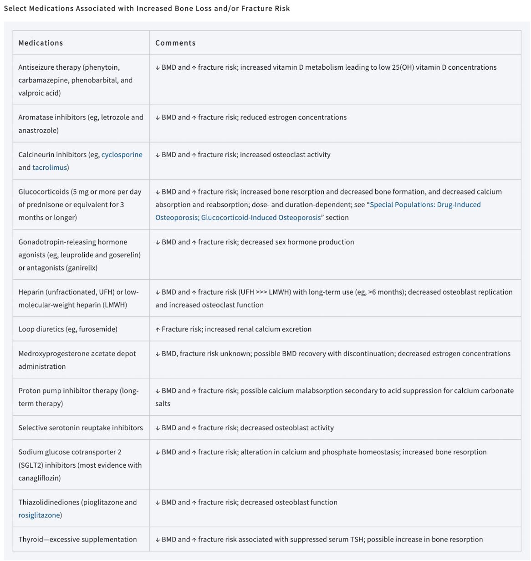Click the Proton pump inhibitor therapy cell
The height and width of the screenshot is (561, 531).
(81, 397)
